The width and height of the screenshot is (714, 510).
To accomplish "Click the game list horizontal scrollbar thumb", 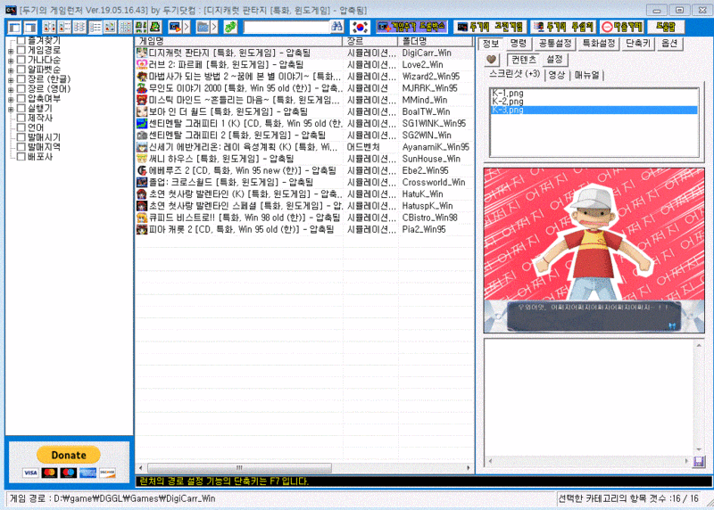I will [x=239, y=468].
